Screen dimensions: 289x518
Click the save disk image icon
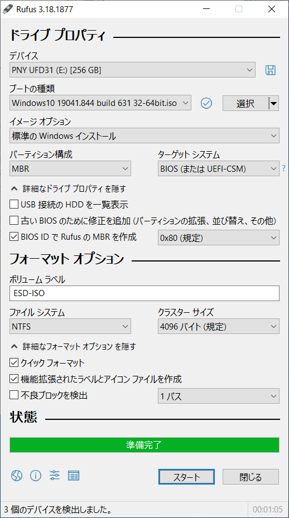(271, 70)
